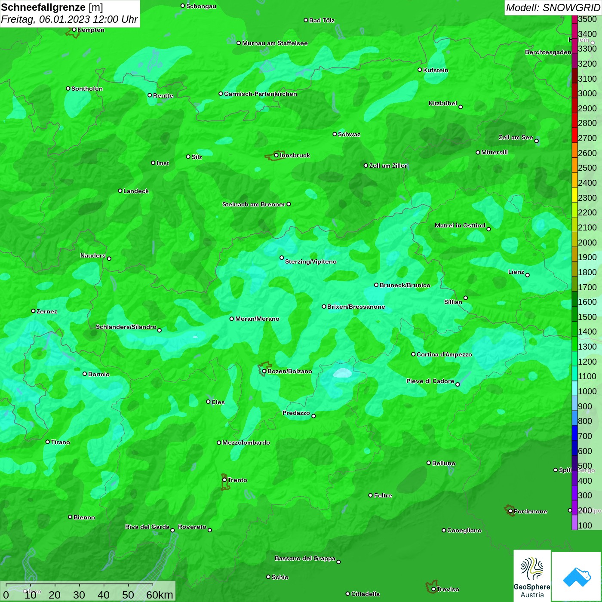Click the Schneefallgrenze [m] title
The image size is (602, 602).
pyautogui.click(x=52, y=7)
